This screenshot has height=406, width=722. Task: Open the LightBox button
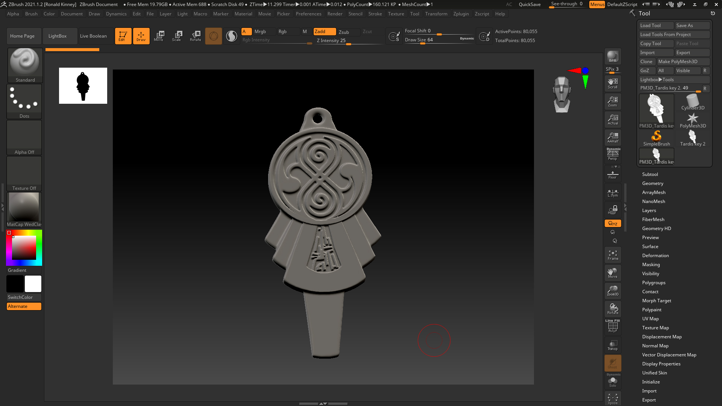click(60, 36)
